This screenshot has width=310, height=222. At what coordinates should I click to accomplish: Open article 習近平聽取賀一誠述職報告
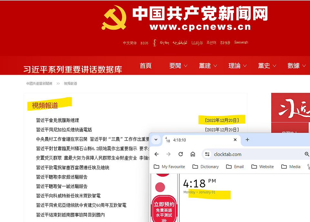[x=62, y=187]
